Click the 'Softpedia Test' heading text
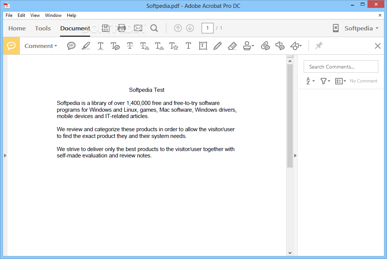Viewport: 387px width, 259px height. click(147, 90)
